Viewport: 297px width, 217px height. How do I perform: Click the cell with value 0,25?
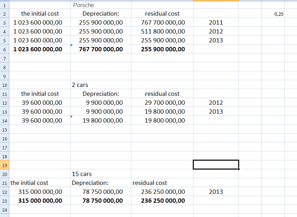279,14
